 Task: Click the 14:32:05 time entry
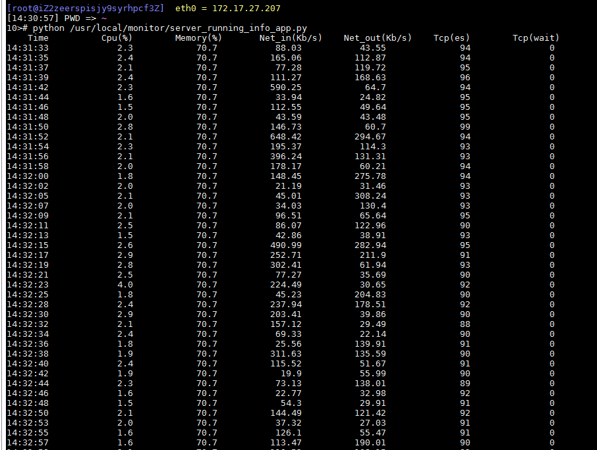pyautogui.click(x=28, y=196)
